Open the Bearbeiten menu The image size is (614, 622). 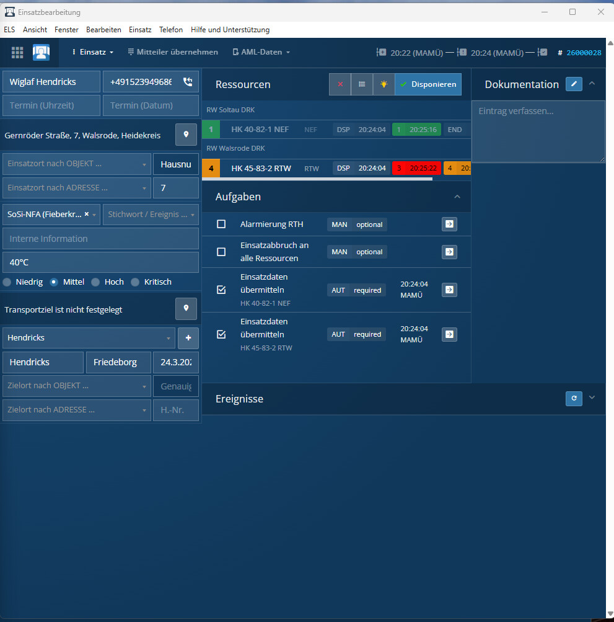tap(103, 30)
